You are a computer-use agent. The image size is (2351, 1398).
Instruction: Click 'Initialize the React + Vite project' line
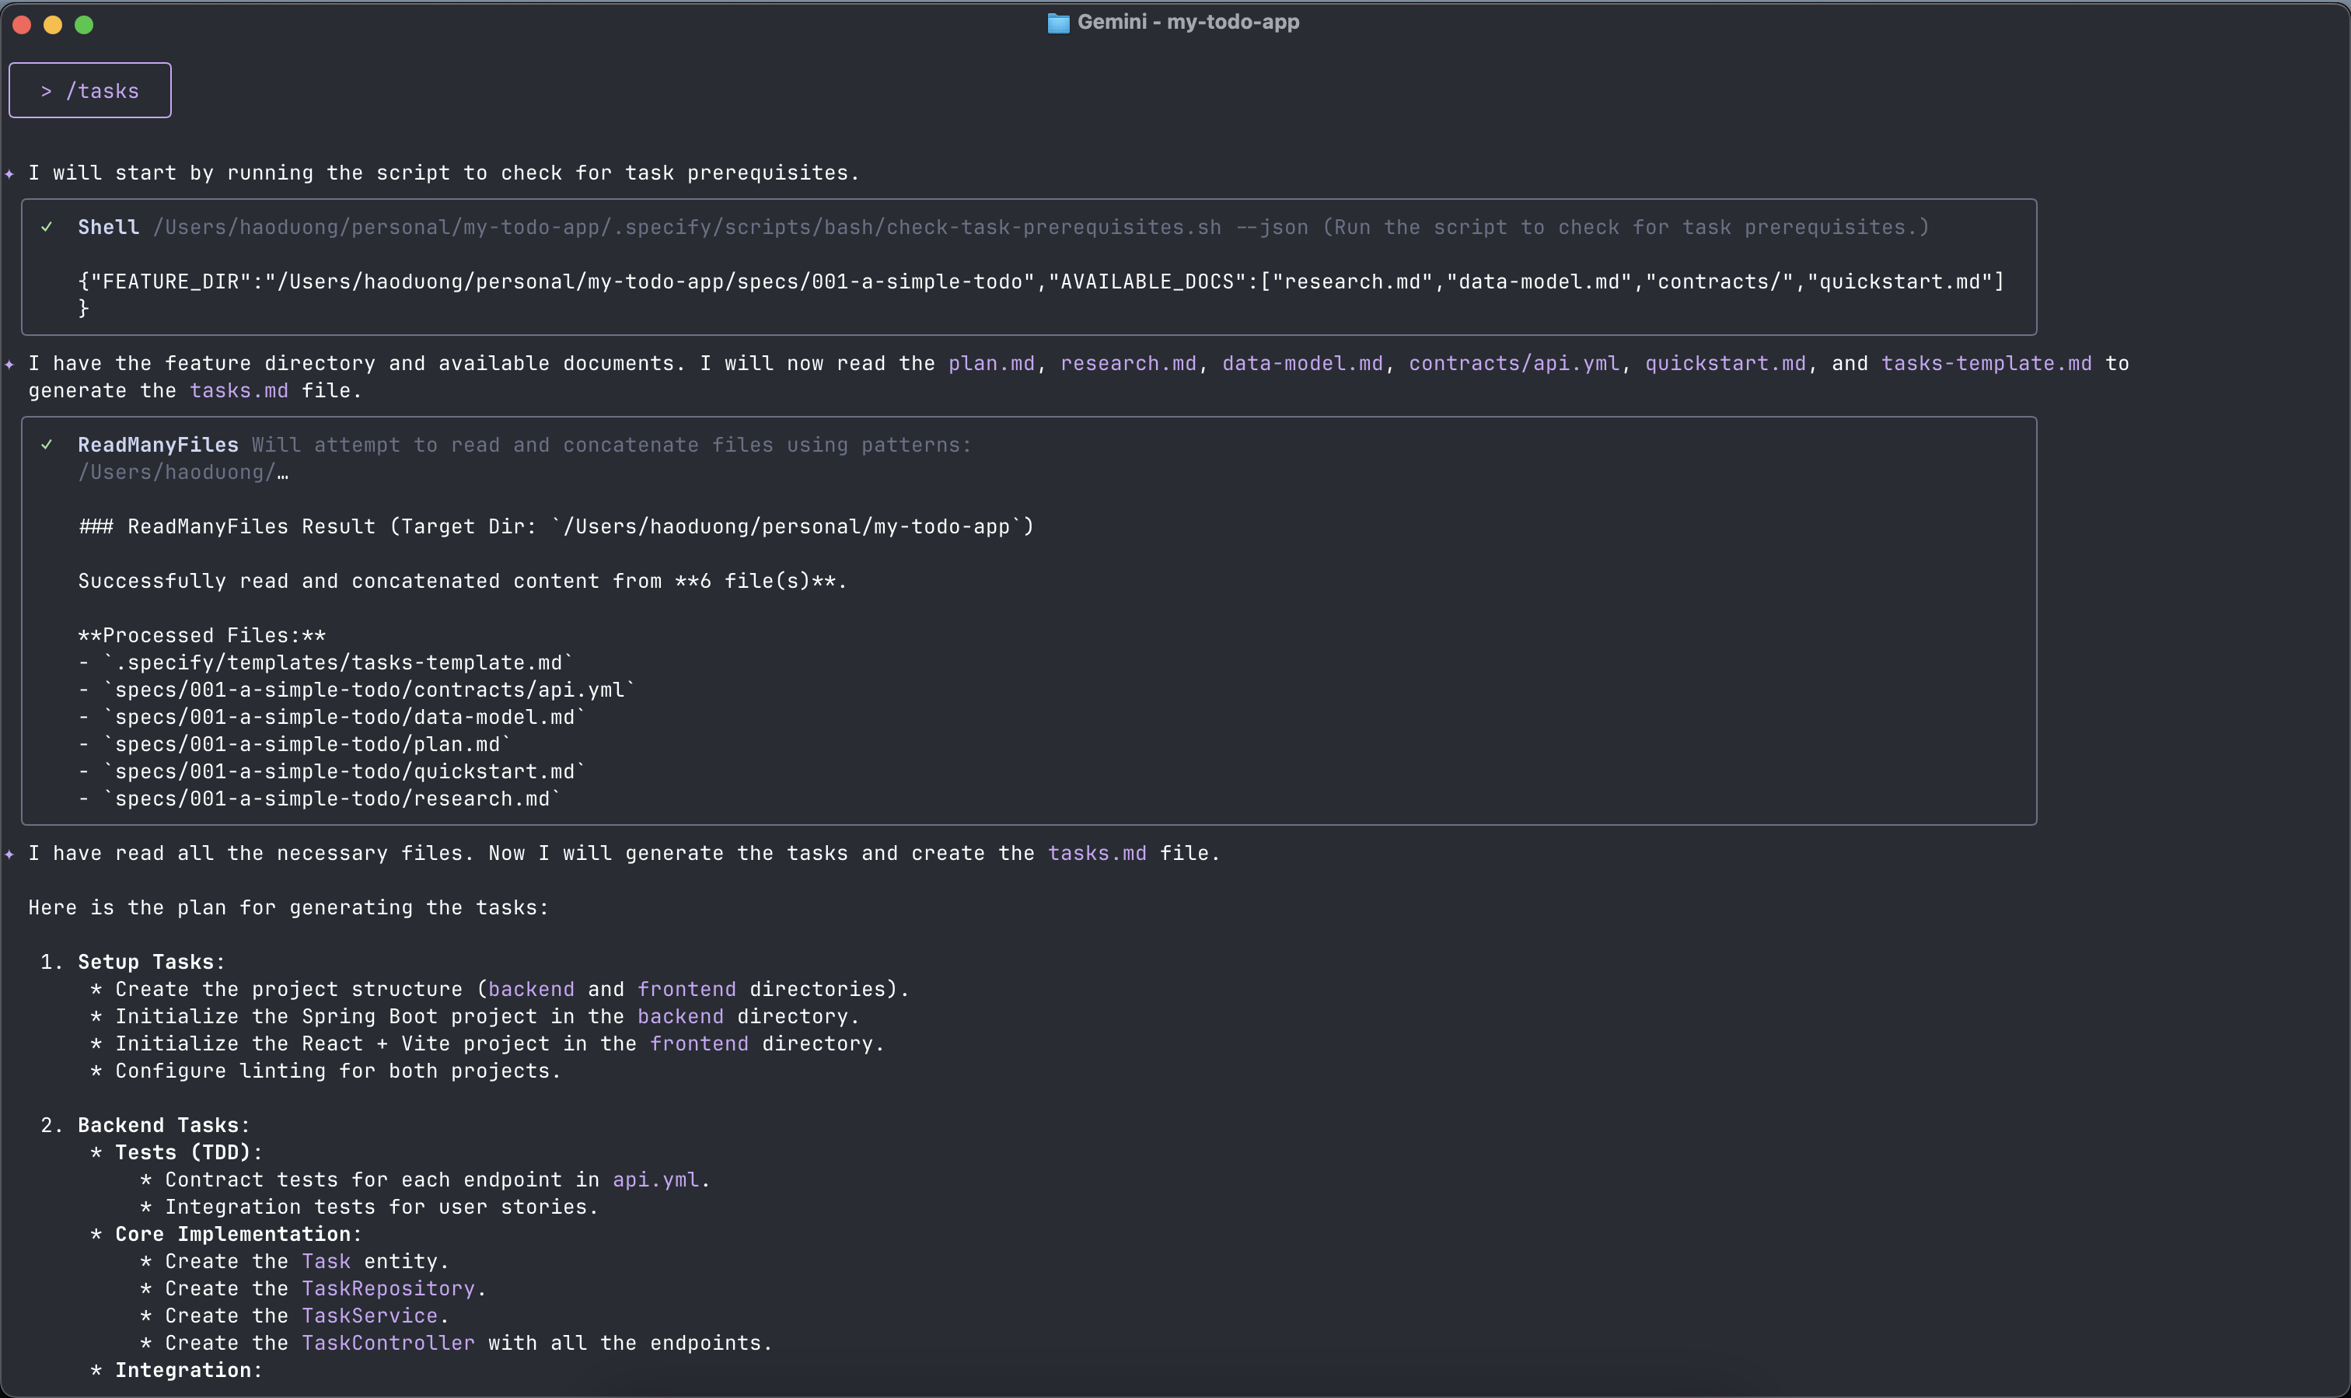(x=500, y=1043)
